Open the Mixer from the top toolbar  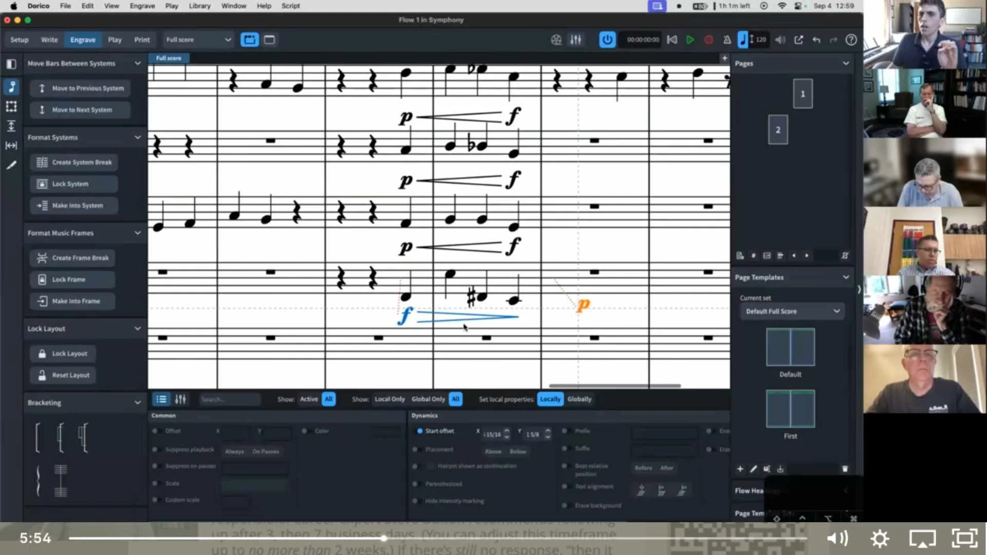576,40
